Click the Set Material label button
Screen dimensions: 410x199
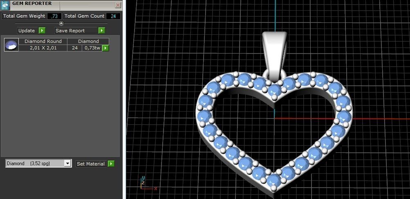[x=91, y=164]
